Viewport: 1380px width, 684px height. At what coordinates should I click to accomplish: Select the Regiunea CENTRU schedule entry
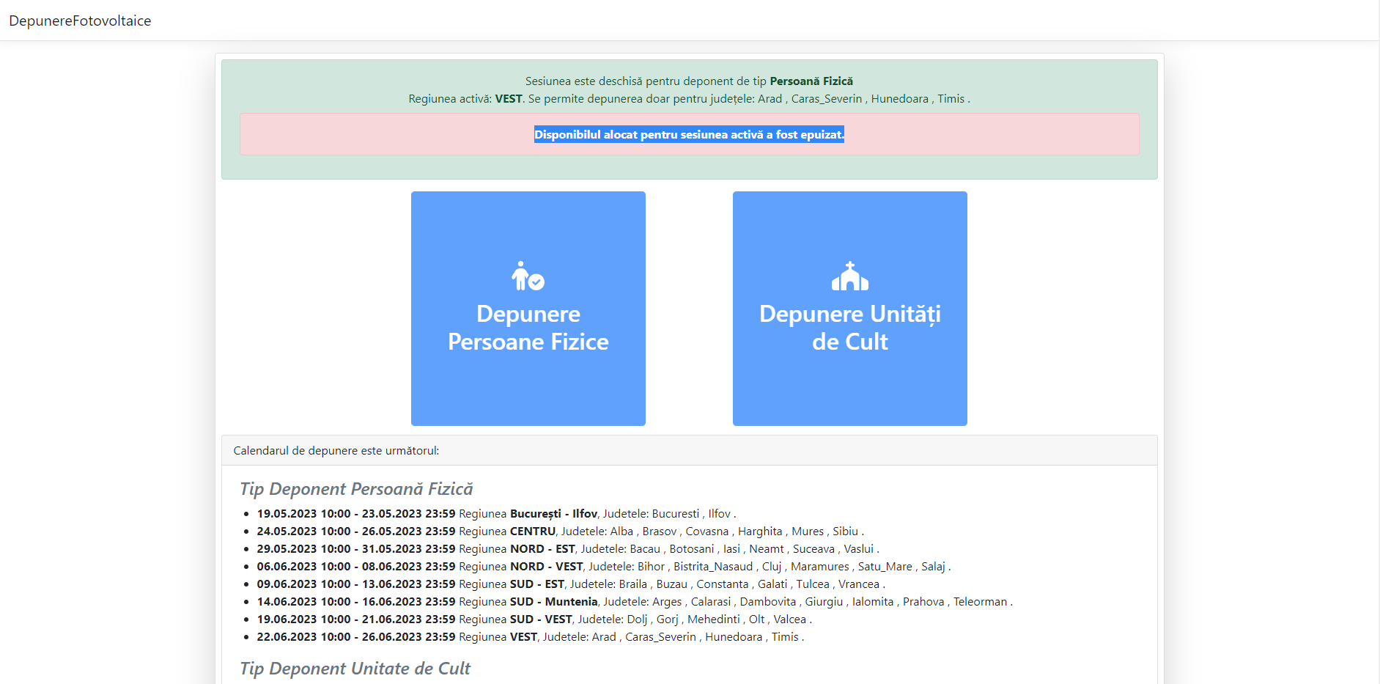tap(560, 532)
